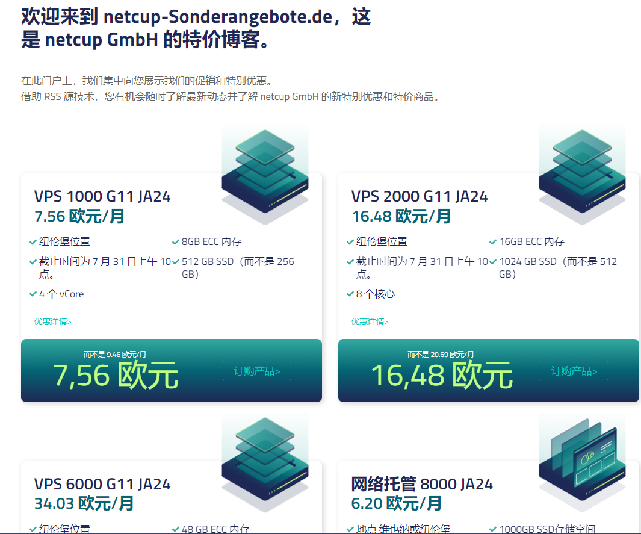
Task: Click the large 16,48 欧元 banner price
Action: [x=442, y=375]
